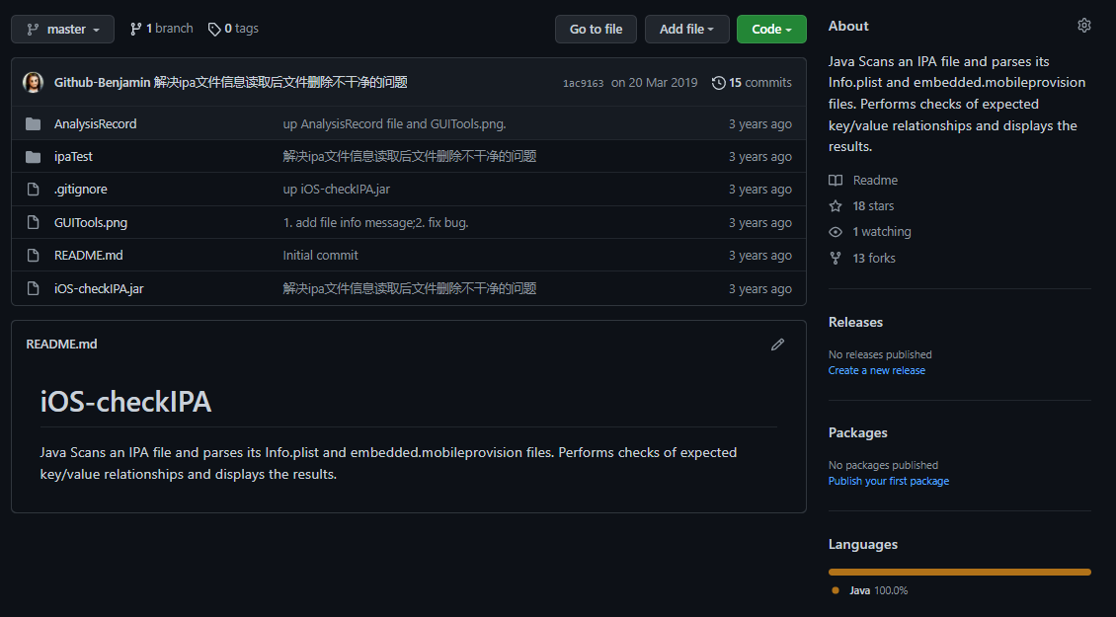
Task: Open the master branch dropdown
Action: [x=62, y=29]
